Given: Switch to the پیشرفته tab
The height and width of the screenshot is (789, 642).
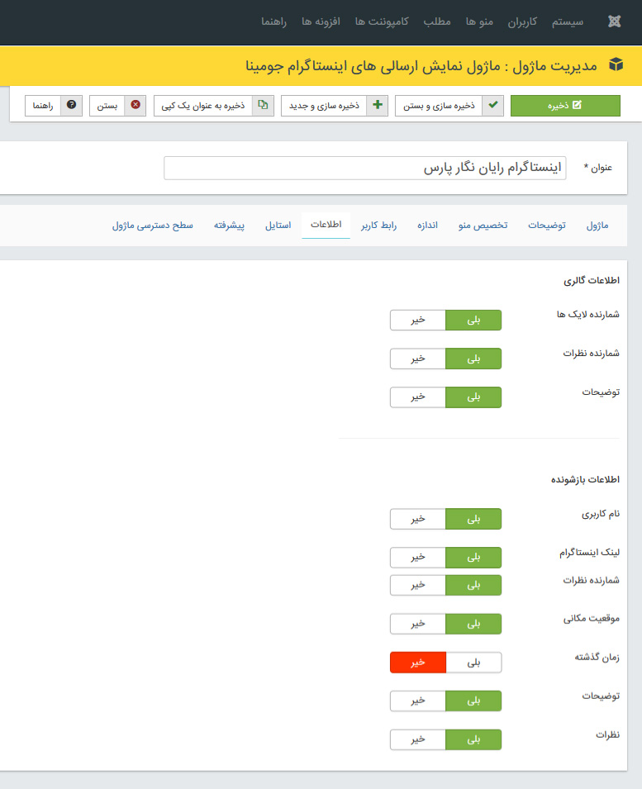Looking at the screenshot, I should 230,226.
